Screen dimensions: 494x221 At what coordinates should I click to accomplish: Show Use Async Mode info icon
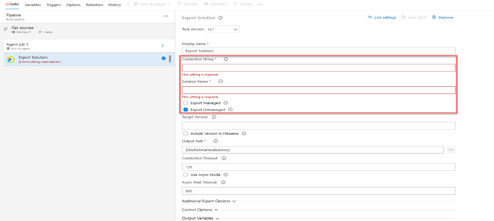pos(225,175)
